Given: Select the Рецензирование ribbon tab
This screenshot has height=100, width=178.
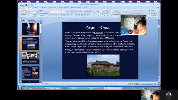Looking at the screenshot, I should coord(76,8).
